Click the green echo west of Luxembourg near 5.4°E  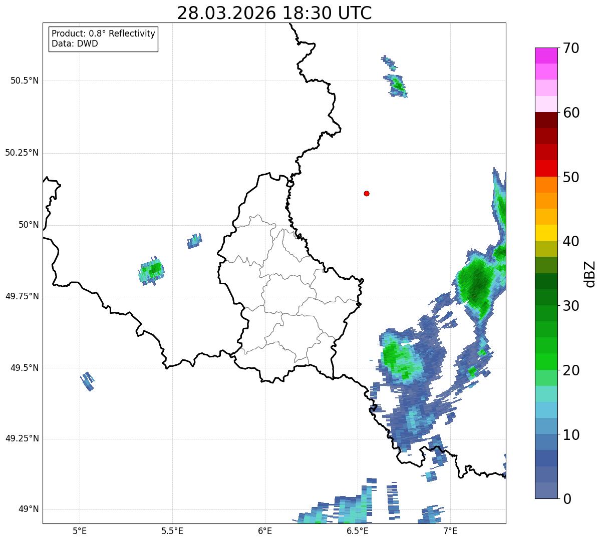point(151,271)
